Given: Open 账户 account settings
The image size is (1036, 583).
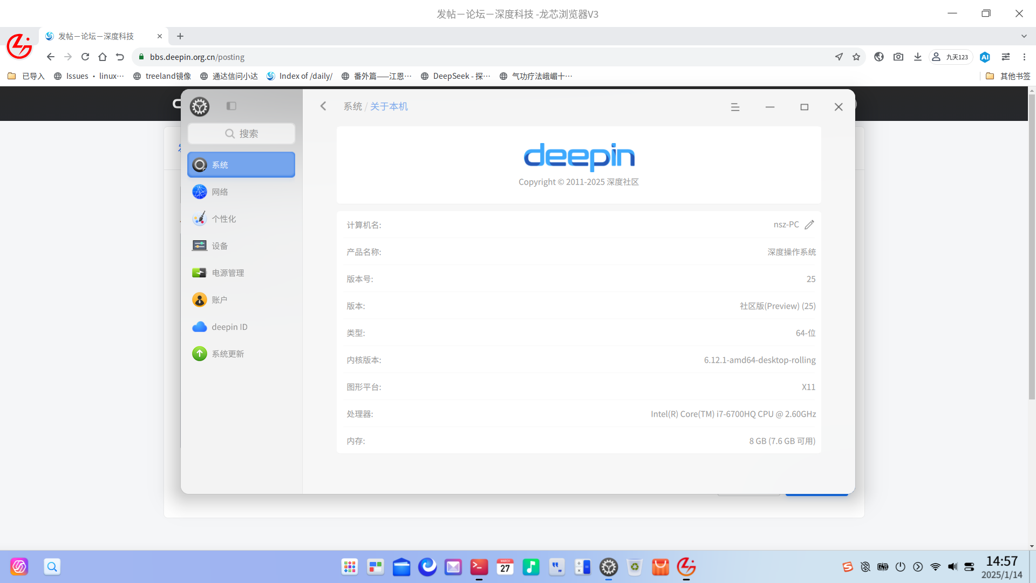Looking at the screenshot, I should click(x=241, y=300).
